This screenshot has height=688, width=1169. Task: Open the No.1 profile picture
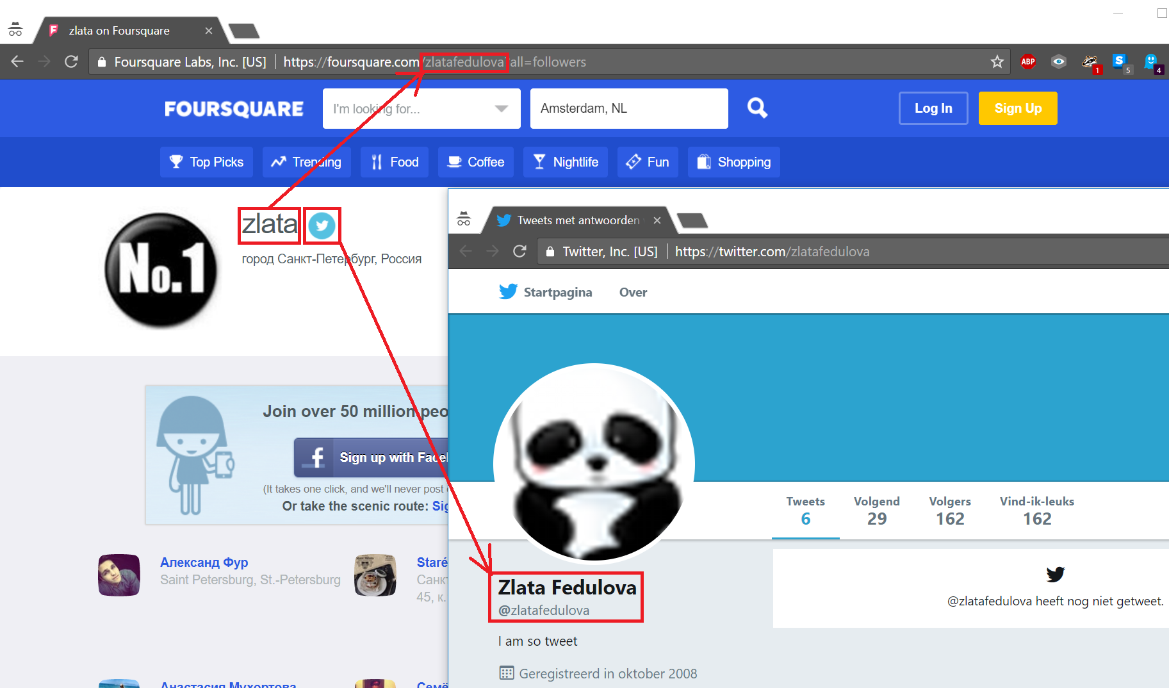click(161, 270)
